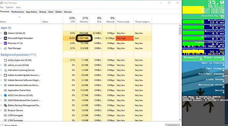The height and width of the screenshot is (126, 228).
Task: Expand the ASUS Com Service row
Action: (1, 95)
